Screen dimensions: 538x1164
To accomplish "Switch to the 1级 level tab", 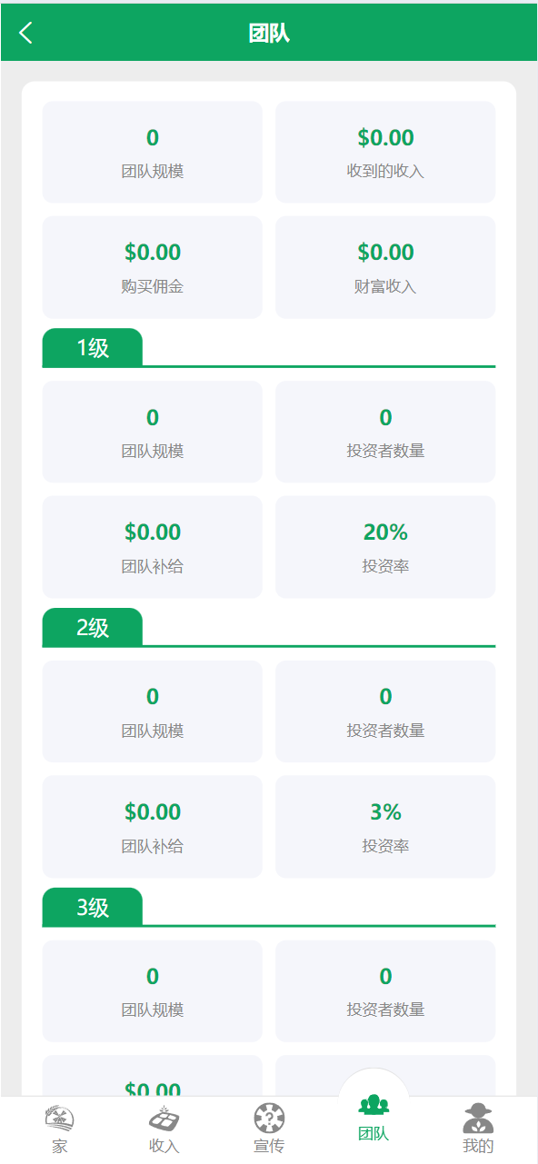I will [93, 347].
